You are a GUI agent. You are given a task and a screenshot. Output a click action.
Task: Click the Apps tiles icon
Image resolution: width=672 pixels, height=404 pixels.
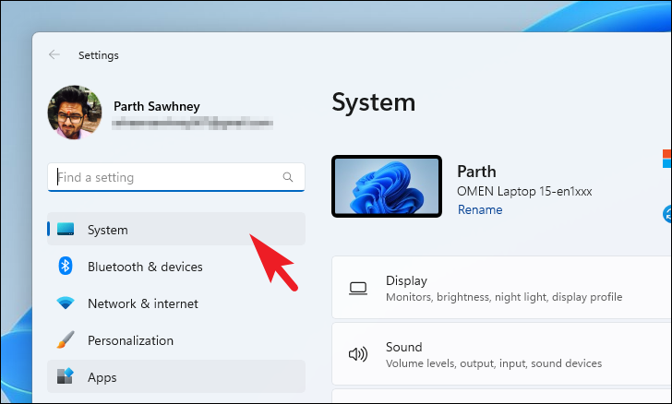click(x=66, y=376)
